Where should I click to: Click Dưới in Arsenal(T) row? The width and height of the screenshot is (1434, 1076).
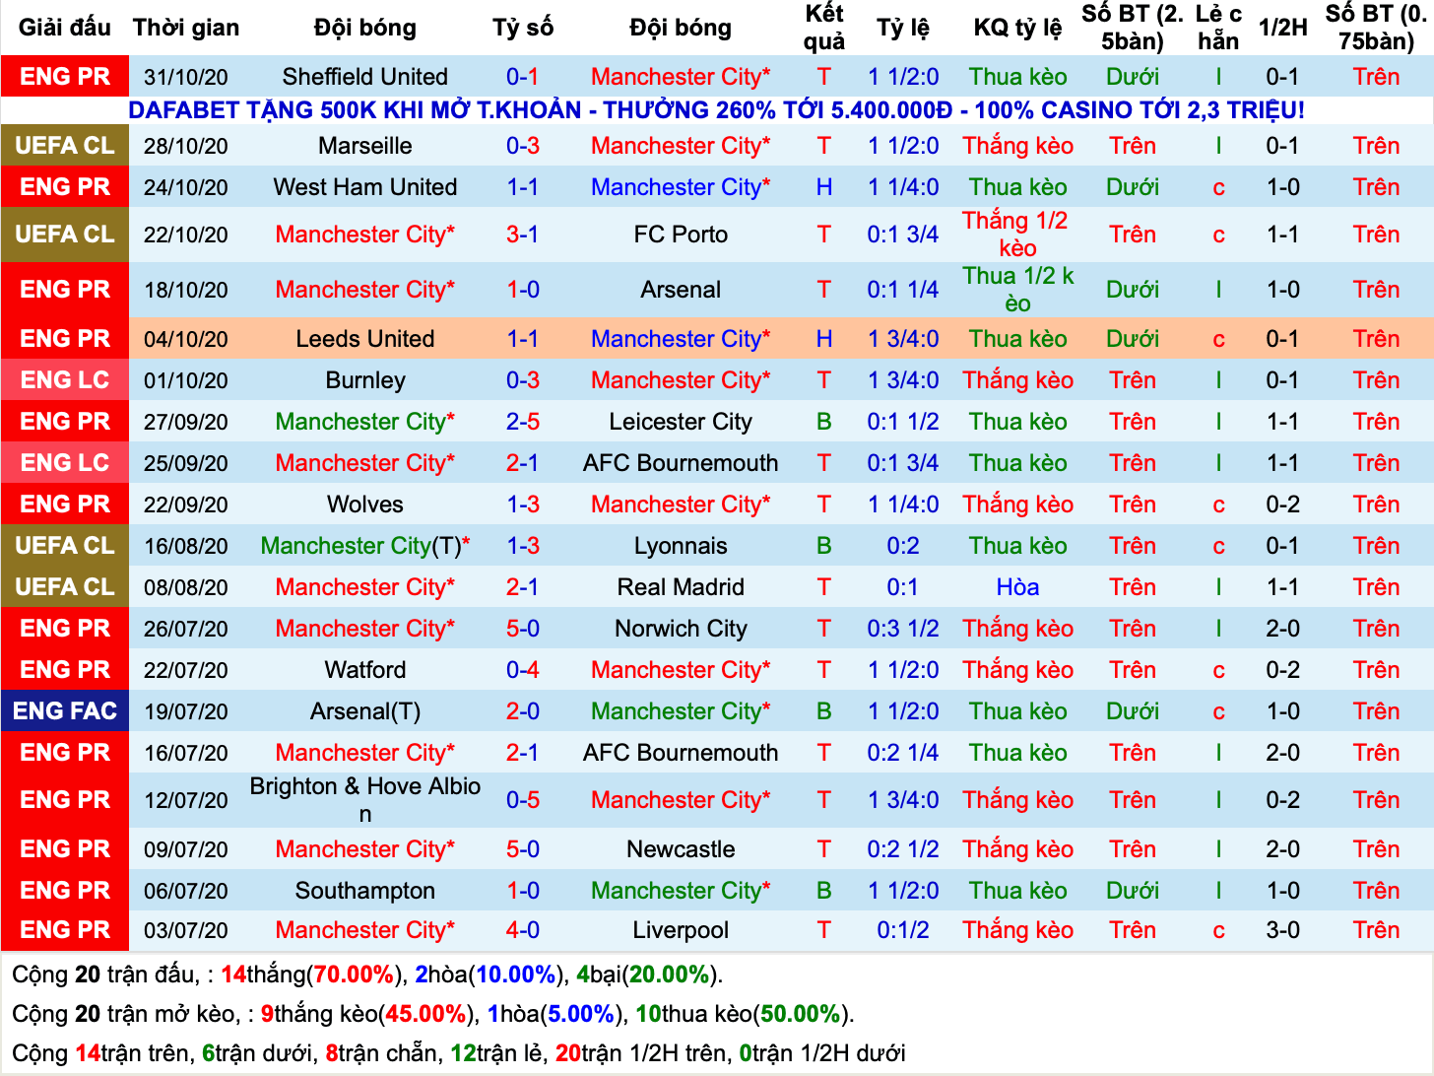coord(1133,711)
